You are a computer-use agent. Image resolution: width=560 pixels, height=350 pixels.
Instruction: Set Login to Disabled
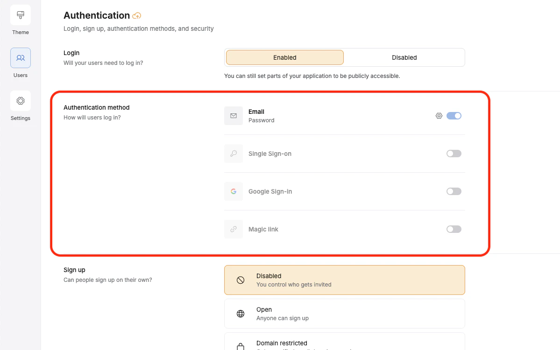click(x=404, y=57)
